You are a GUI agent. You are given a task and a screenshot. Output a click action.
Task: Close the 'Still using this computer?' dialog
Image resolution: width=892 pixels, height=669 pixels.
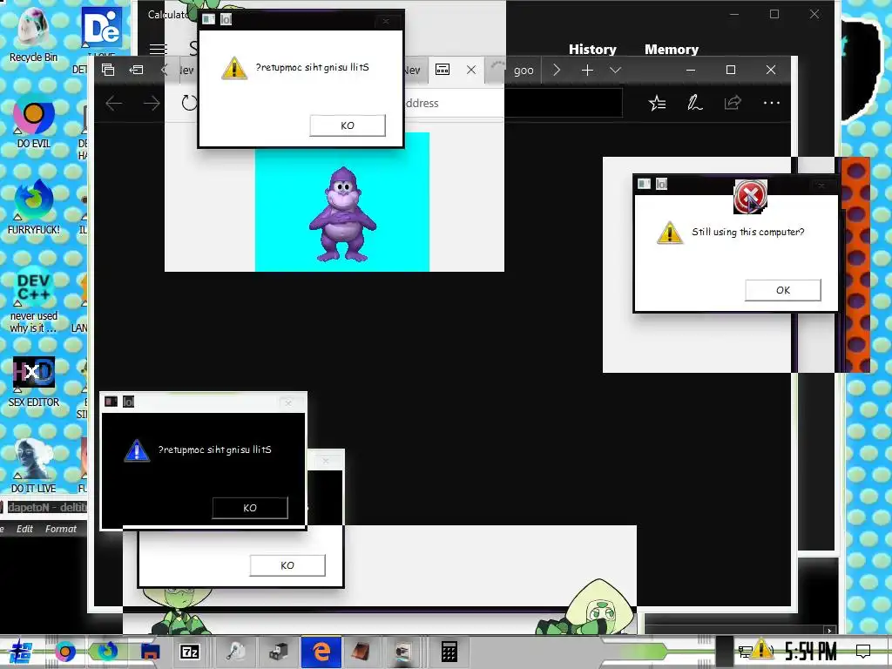[x=821, y=185]
